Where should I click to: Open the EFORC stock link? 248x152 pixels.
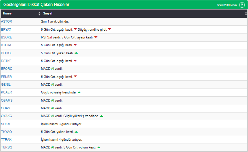[6, 69]
